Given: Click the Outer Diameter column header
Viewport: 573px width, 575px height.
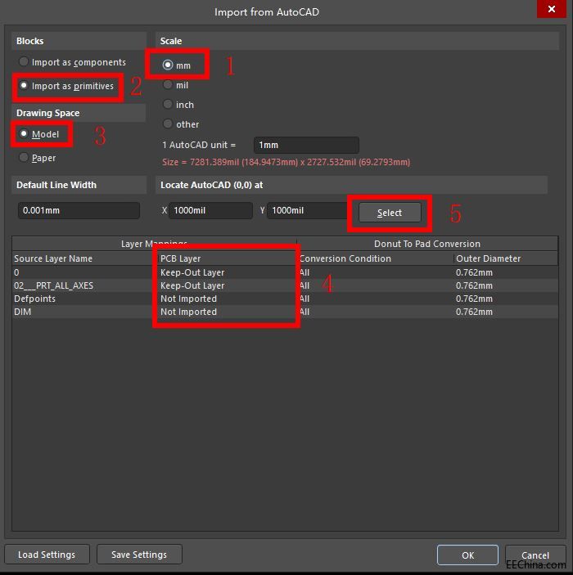Looking at the screenshot, I should [x=506, y=258].
